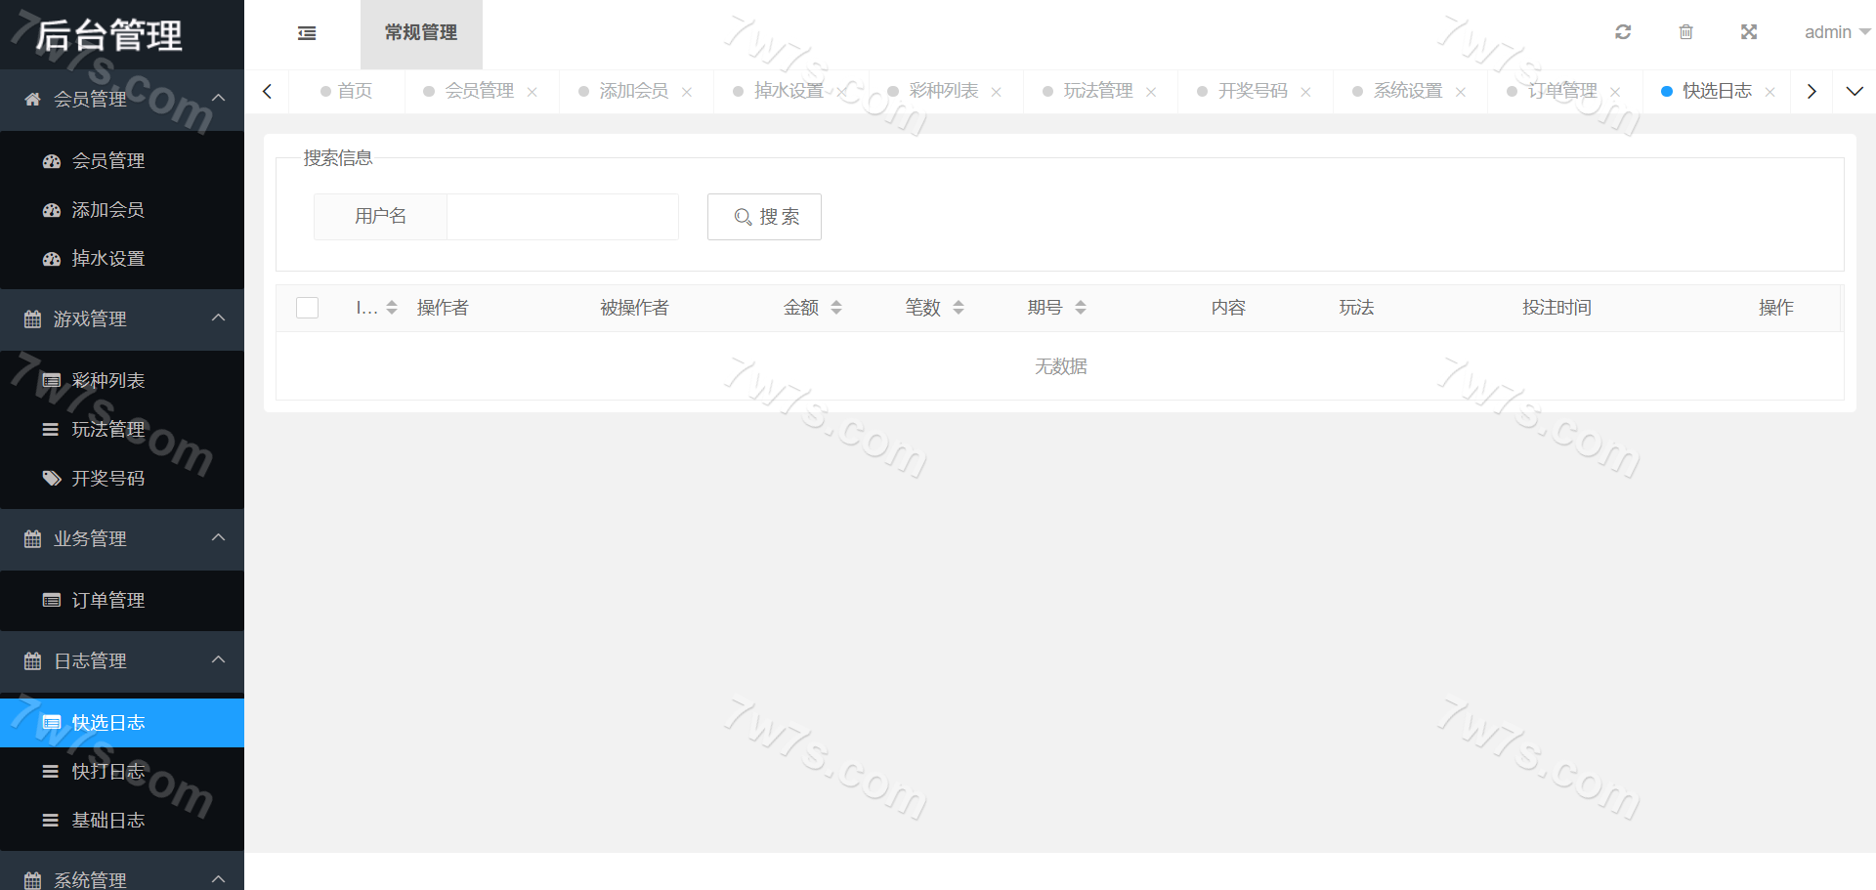The height and width of the screenshot is (890, 1876).
Task: Click the refresh icon in header
Action: (1623, 32)
